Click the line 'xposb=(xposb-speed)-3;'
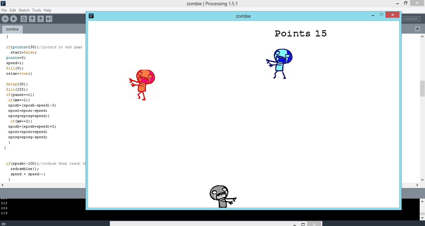The width and height of the screenshot is (425, 226). point(32,105)
